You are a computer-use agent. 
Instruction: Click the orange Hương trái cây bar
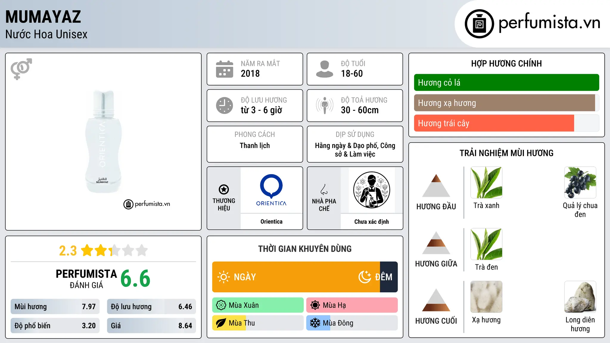tap(494, 123)
